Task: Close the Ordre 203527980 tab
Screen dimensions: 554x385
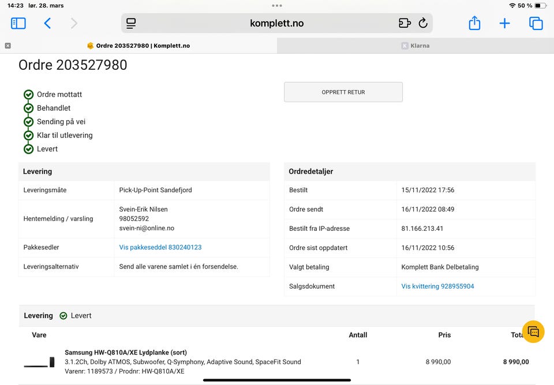Action: 8,46
